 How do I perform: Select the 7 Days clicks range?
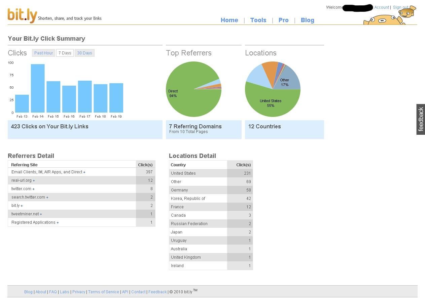(65, 53)
